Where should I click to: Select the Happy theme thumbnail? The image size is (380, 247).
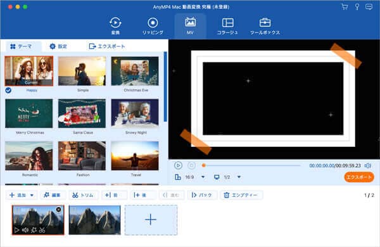pos(29,71)
